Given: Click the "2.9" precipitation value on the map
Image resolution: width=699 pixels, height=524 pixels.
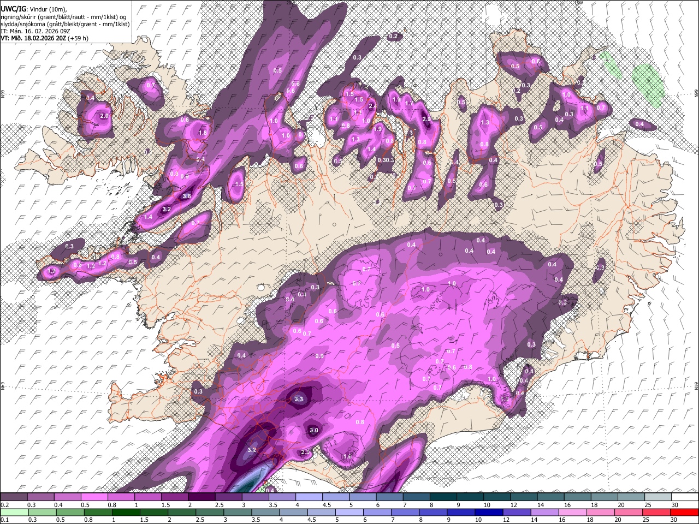Looking at the screenshot, I should [x=426, y=118].
